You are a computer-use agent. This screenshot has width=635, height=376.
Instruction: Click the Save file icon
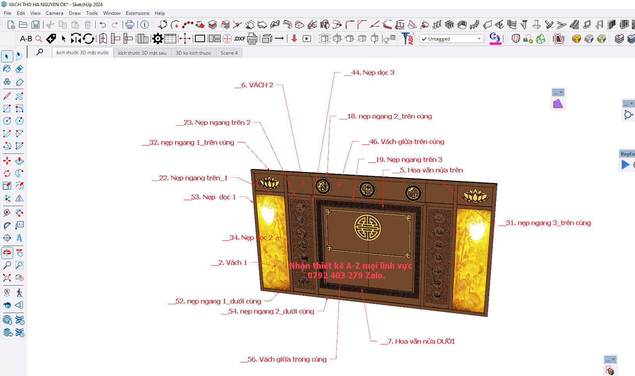pos(35,25)
